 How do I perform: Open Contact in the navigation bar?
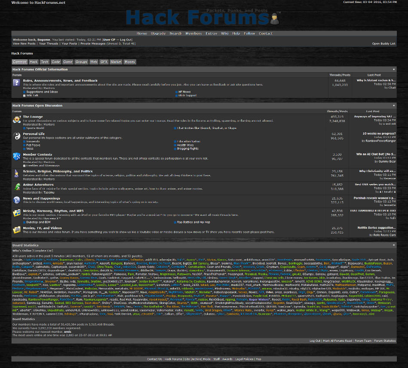(265, 34)
